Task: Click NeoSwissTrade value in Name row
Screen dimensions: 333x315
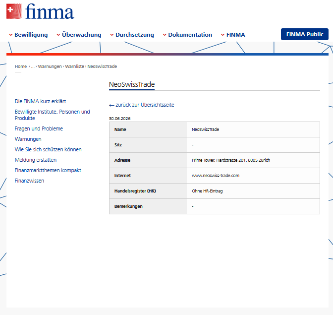Action: (x=205, y=129)
